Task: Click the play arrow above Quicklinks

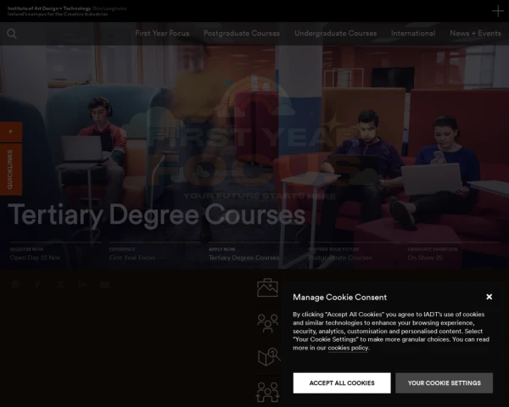Action: click(x=11, y=131)
